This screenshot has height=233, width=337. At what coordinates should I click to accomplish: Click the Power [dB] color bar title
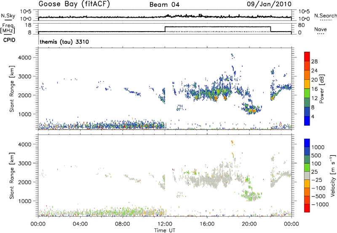tap(321, 89)
